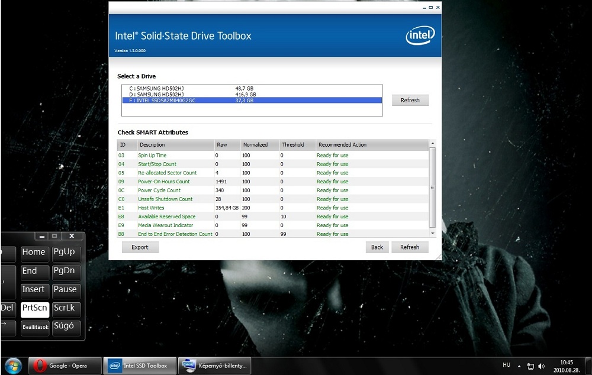Screen dimensions: 592x375
Task: Sort by the Recommended Action column header
Action: 372,144
